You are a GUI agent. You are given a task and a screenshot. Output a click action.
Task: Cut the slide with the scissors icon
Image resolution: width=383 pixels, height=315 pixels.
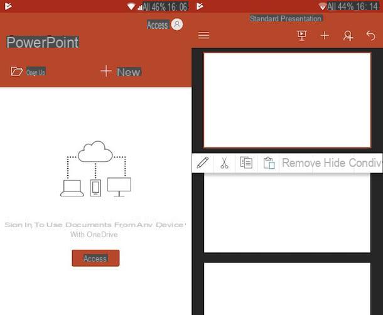(224, 163)
